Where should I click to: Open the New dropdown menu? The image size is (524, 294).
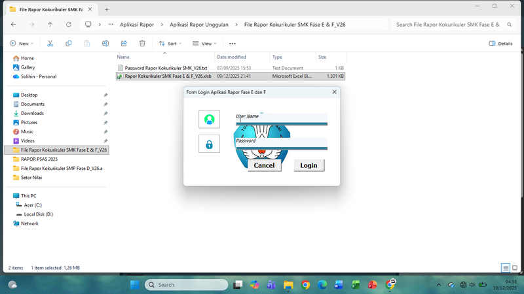click(x=20, y=43)
